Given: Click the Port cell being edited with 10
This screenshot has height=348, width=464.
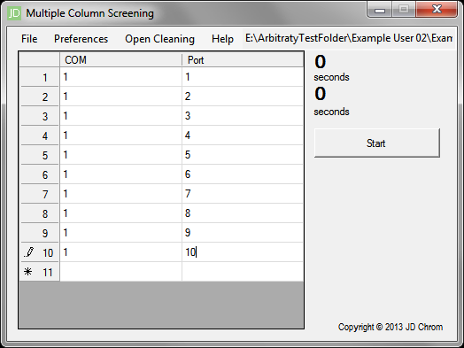Looking at the screenshot, I should (243, 252).
